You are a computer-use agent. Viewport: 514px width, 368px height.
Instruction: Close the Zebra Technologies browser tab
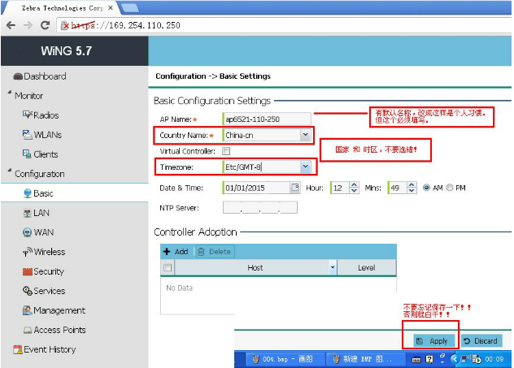(111, 8)
